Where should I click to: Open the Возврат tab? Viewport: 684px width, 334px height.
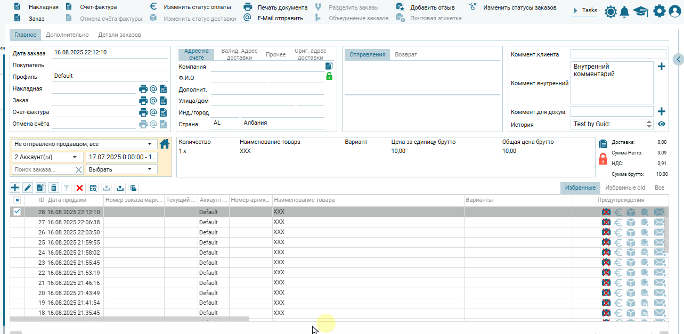406,54
